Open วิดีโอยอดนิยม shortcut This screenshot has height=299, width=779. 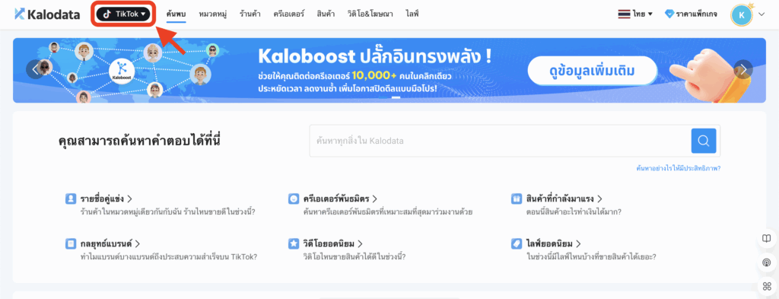pyautogui.click(x=333, y=244)
